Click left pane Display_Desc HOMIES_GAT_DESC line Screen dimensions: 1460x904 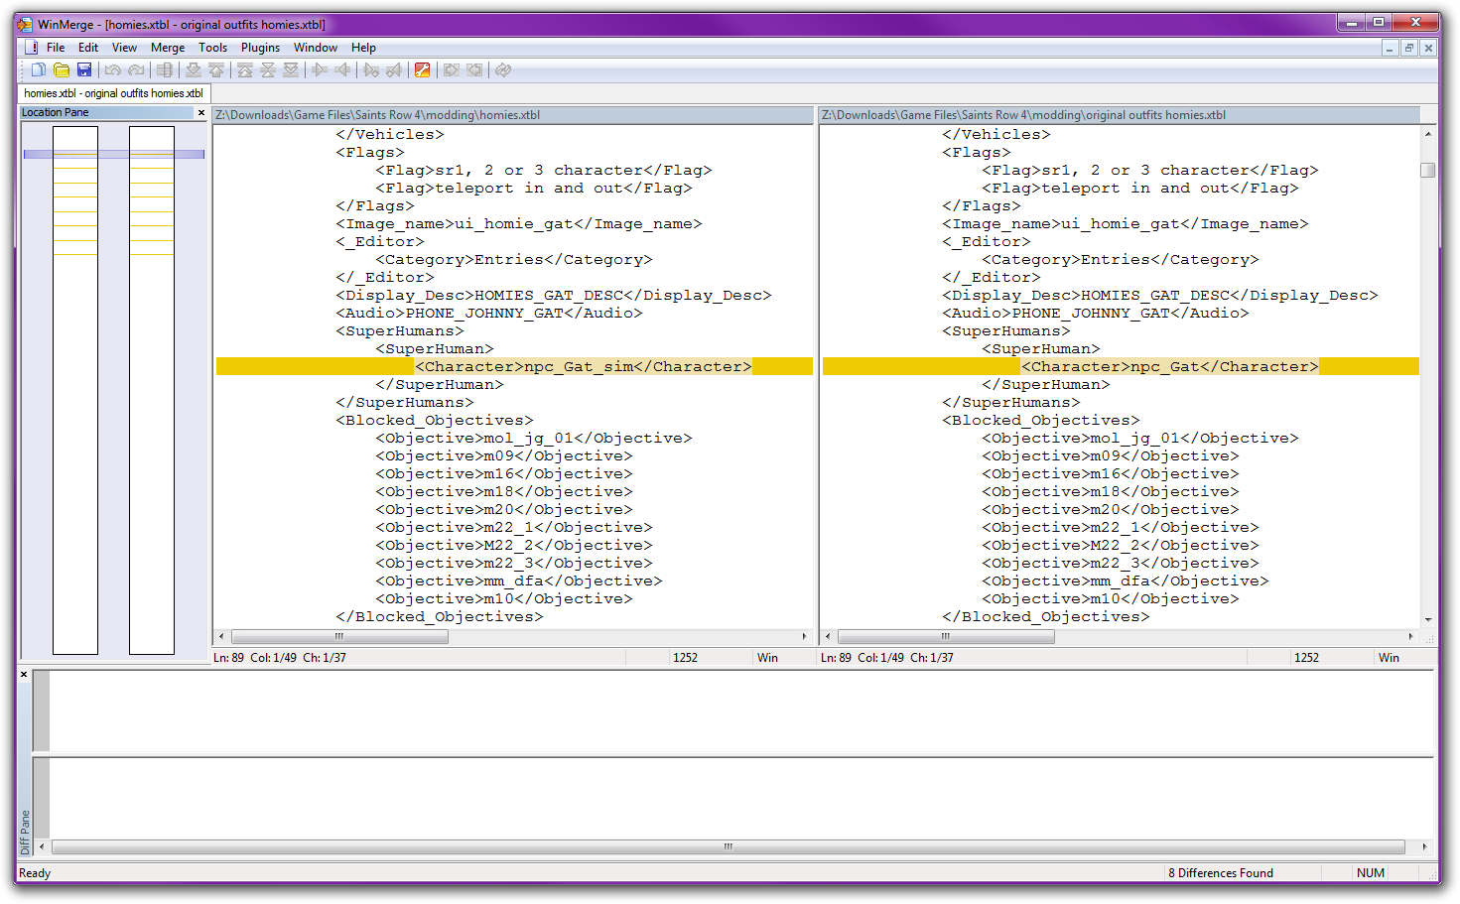point(553,296)
